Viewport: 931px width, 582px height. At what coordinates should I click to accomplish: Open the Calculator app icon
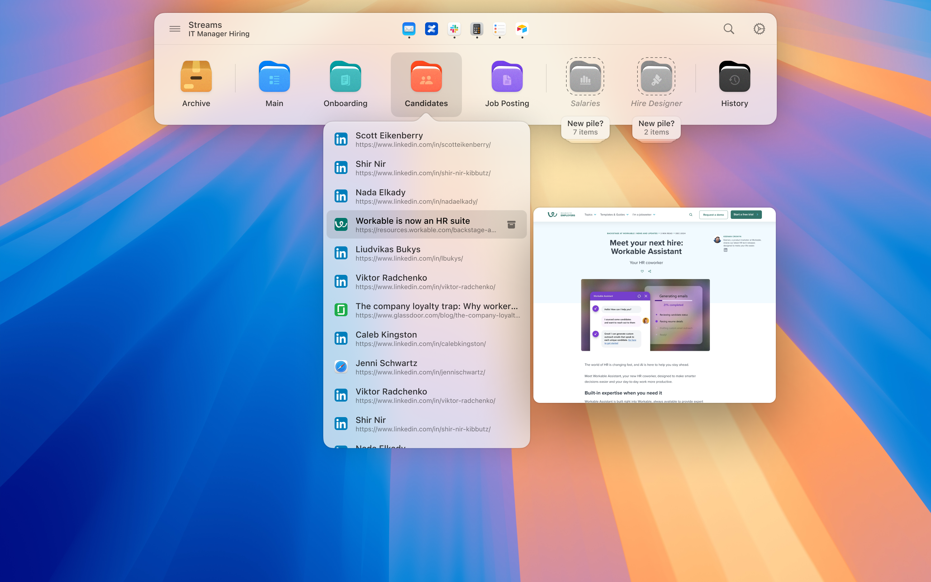click(477, 29)
